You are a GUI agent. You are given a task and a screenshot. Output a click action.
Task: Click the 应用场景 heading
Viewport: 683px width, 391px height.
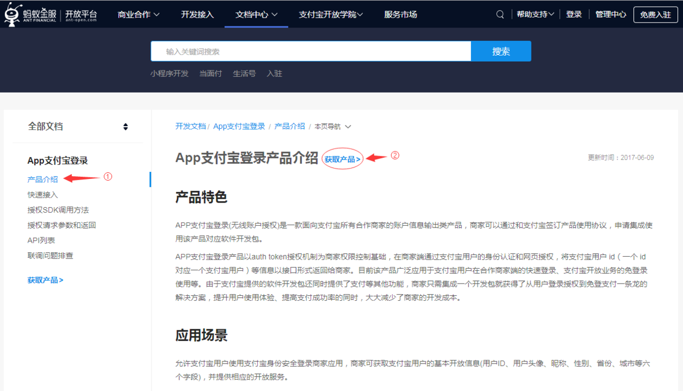pos(201,335)
